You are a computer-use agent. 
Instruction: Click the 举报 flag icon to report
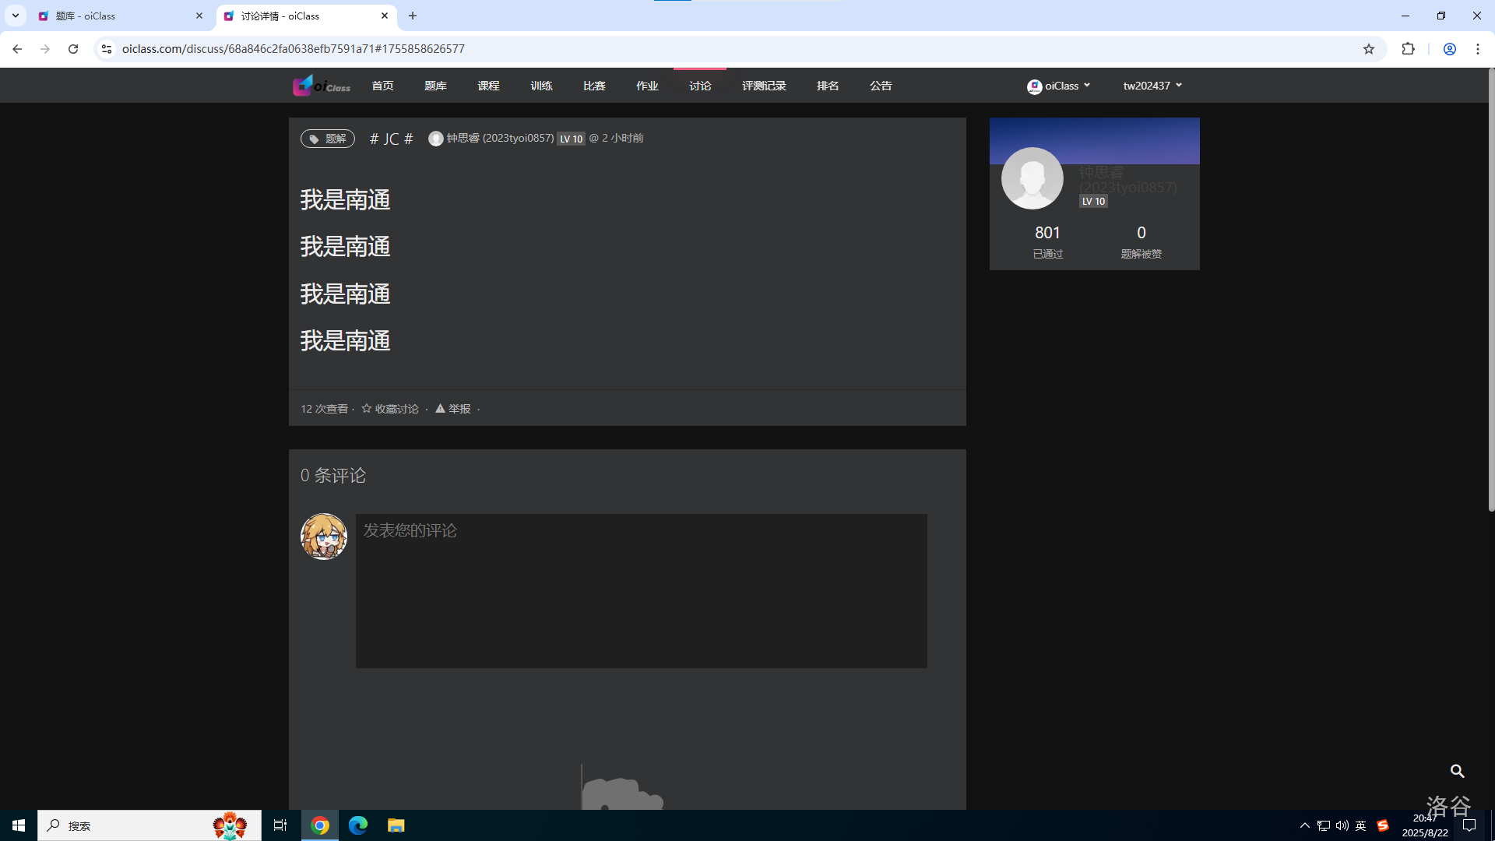(441, 408)
